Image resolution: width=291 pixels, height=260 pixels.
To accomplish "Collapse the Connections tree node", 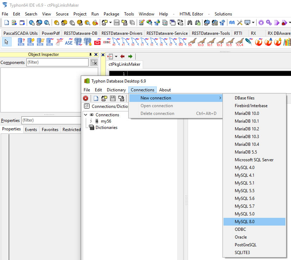I will (x=86, y=115).
